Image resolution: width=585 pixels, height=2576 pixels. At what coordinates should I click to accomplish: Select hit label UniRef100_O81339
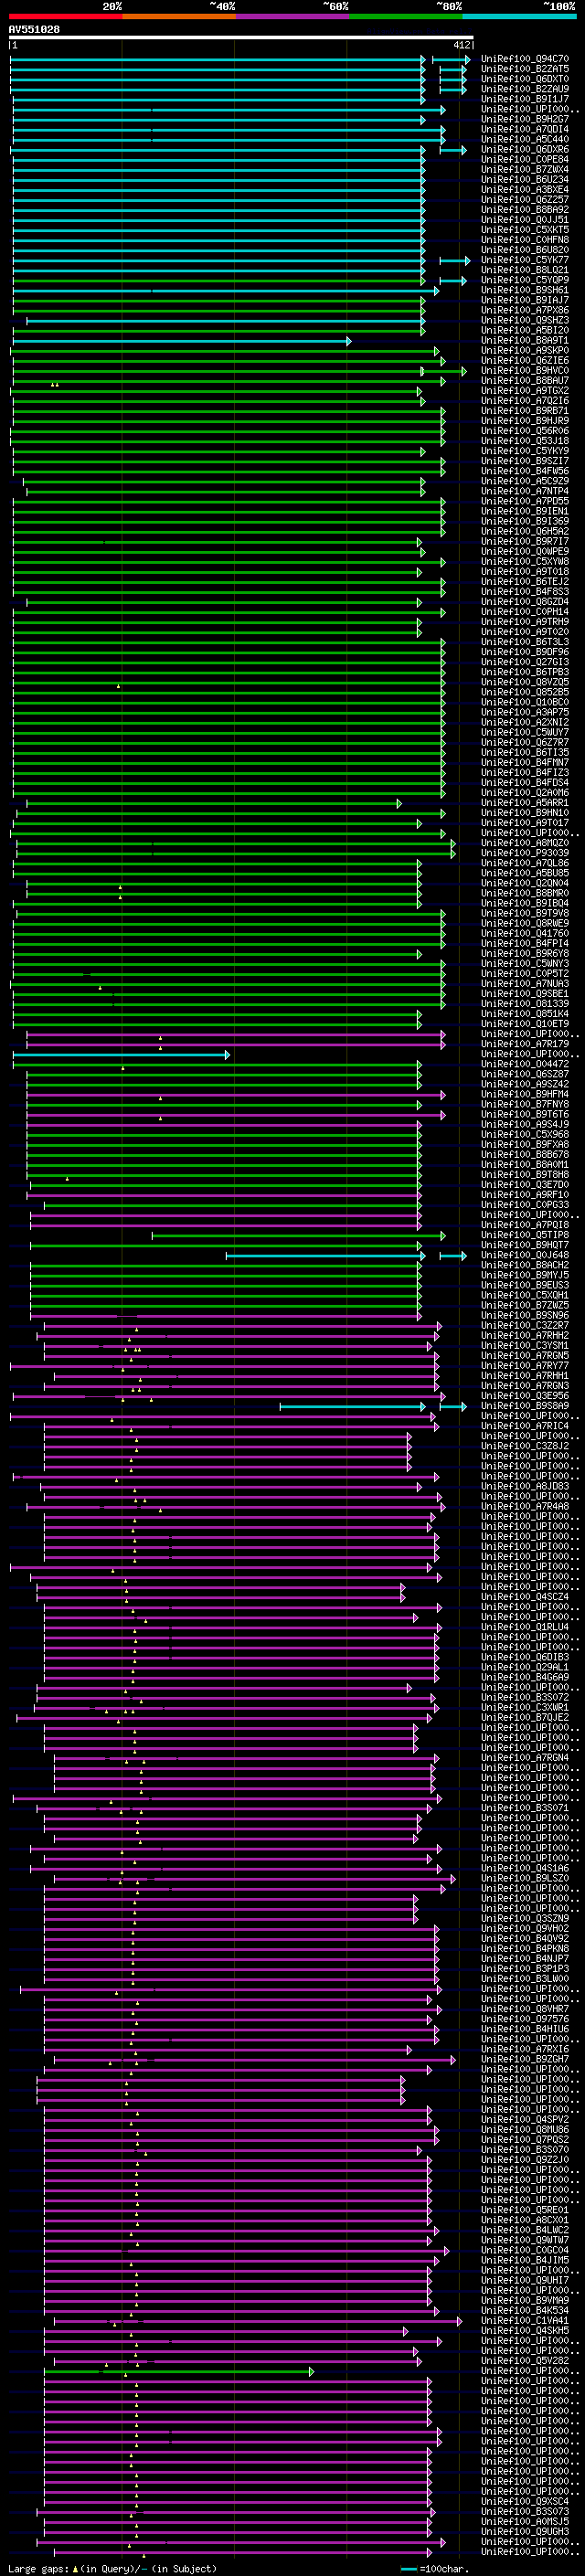tap(525, 1004)
